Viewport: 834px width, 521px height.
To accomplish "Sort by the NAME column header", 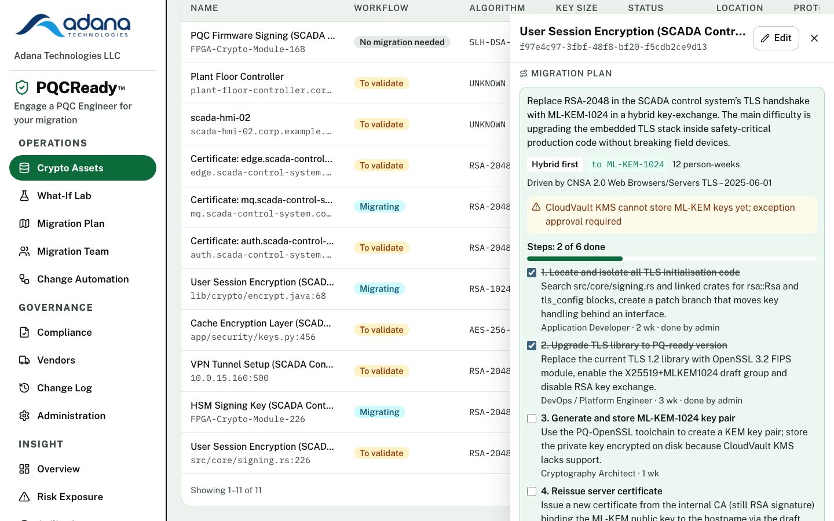I will [204, 8].
